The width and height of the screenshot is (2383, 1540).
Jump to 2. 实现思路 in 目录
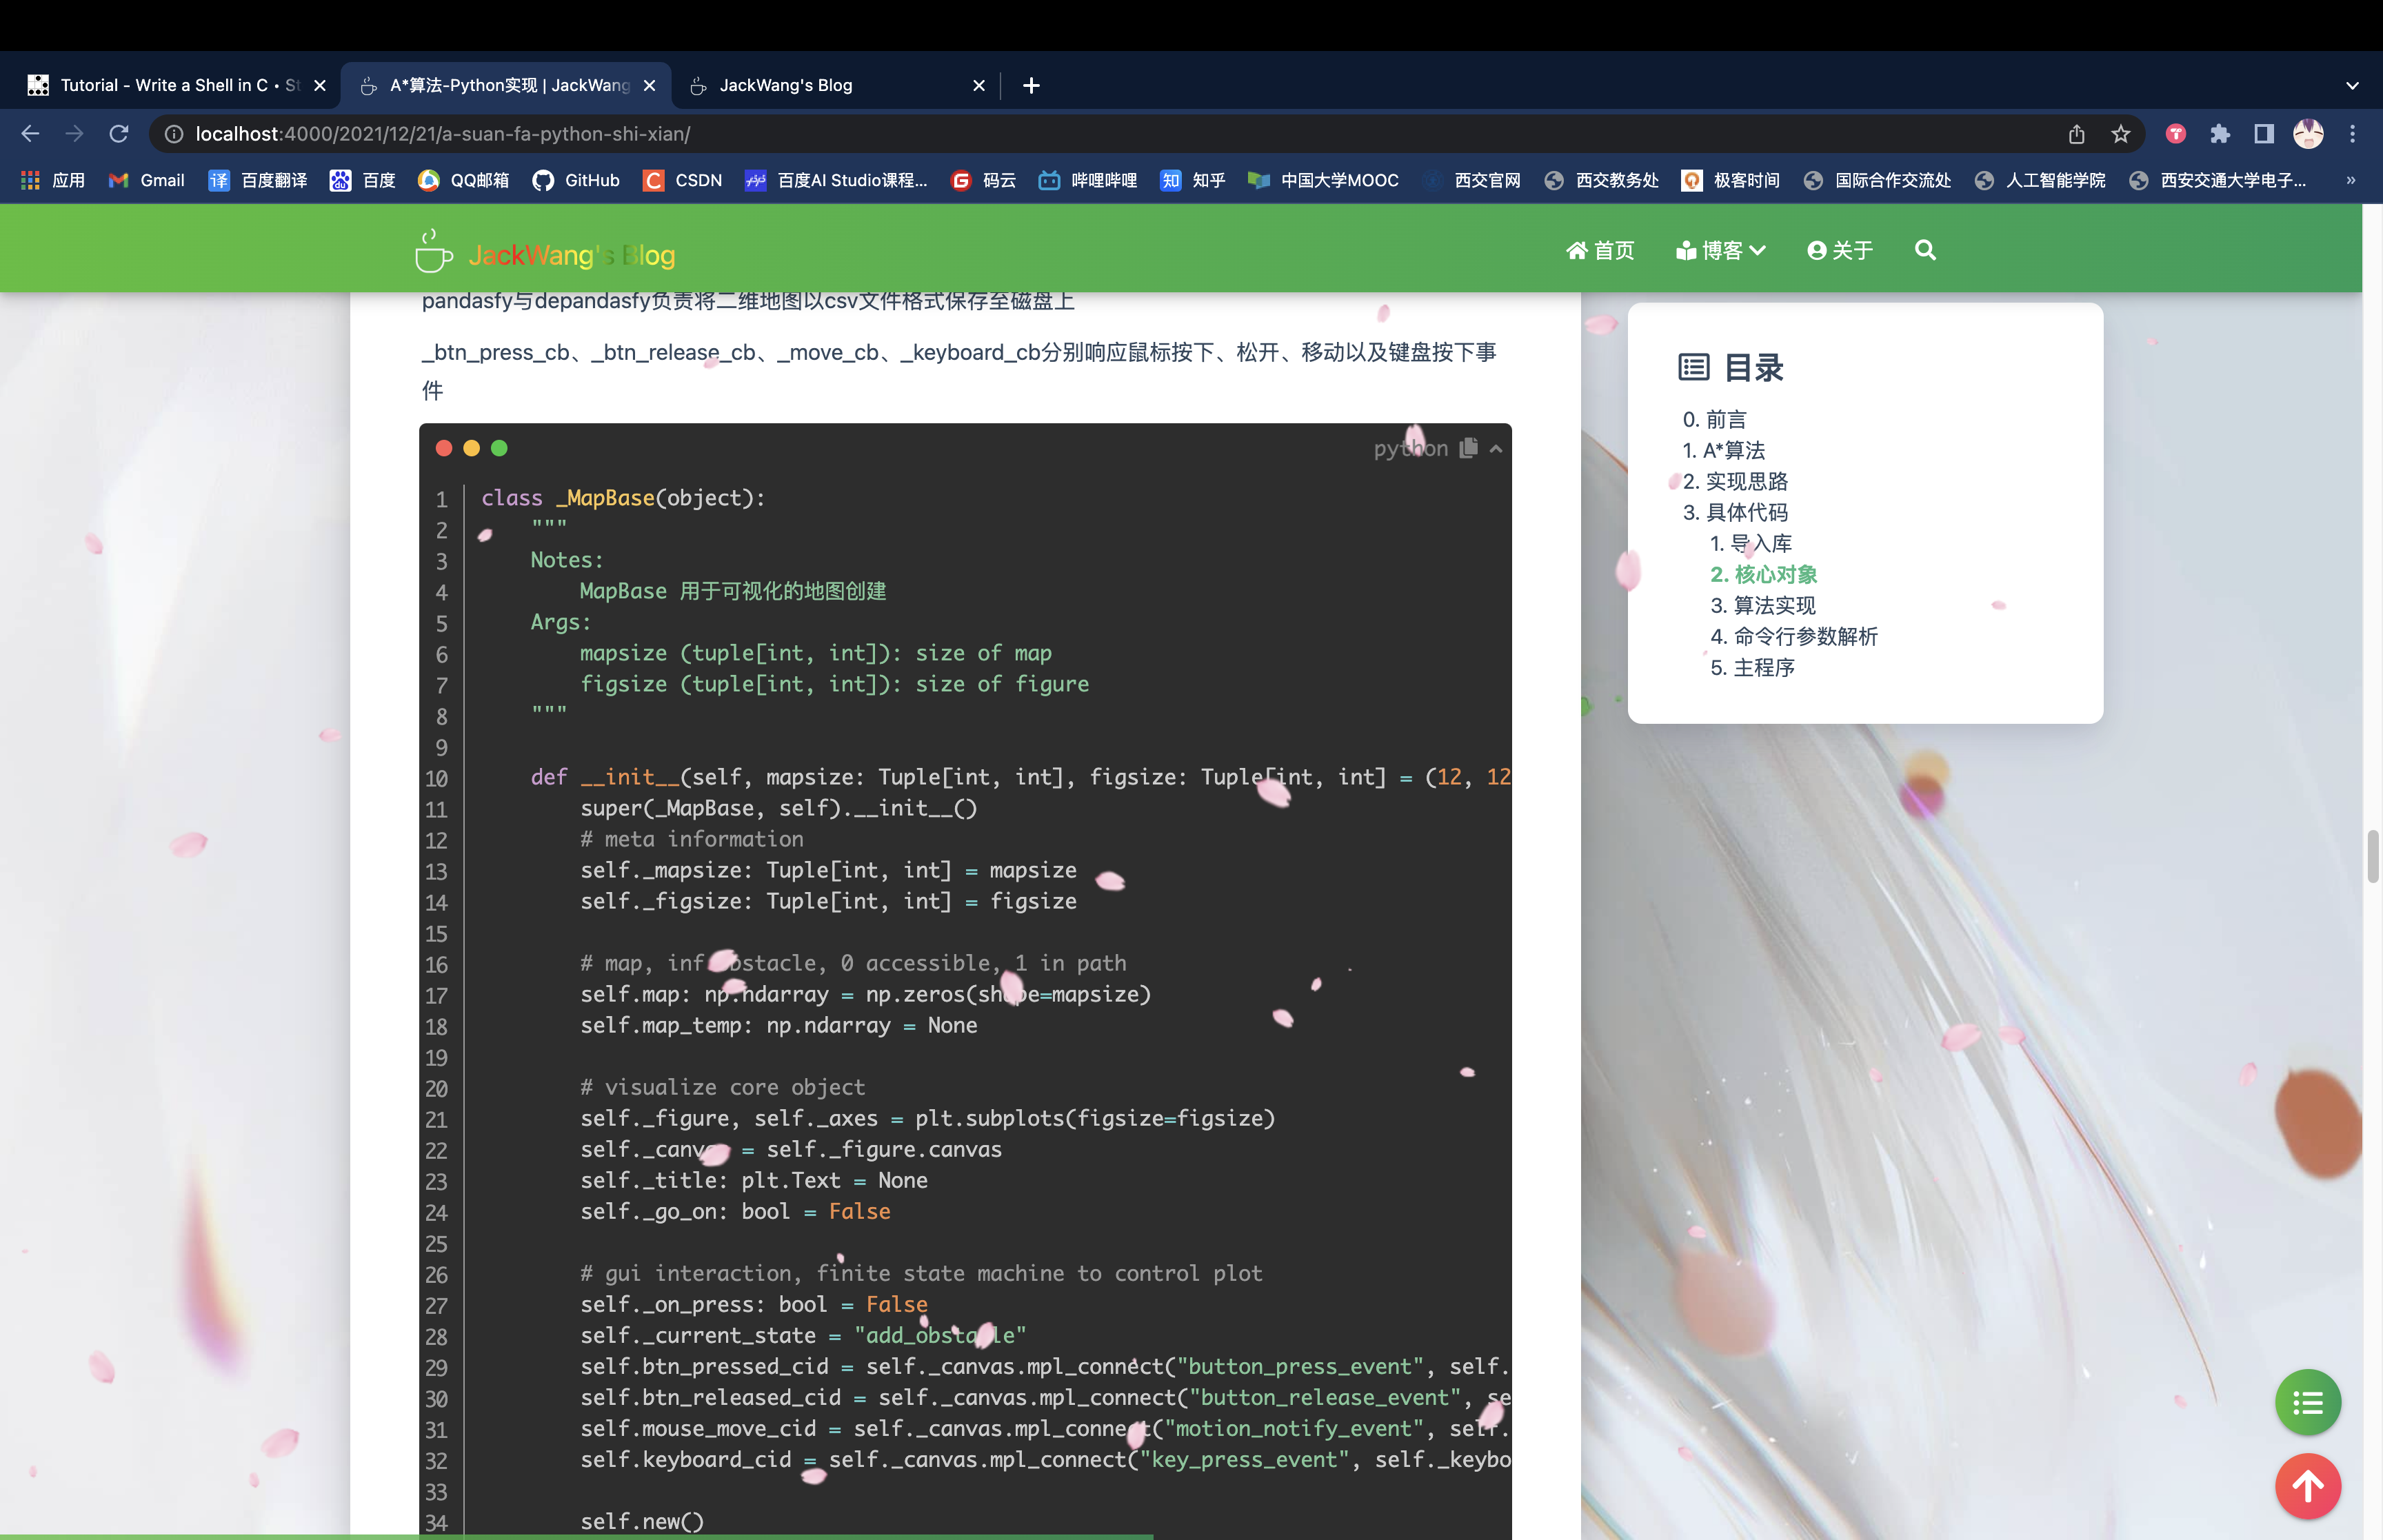click(1735, 481)
